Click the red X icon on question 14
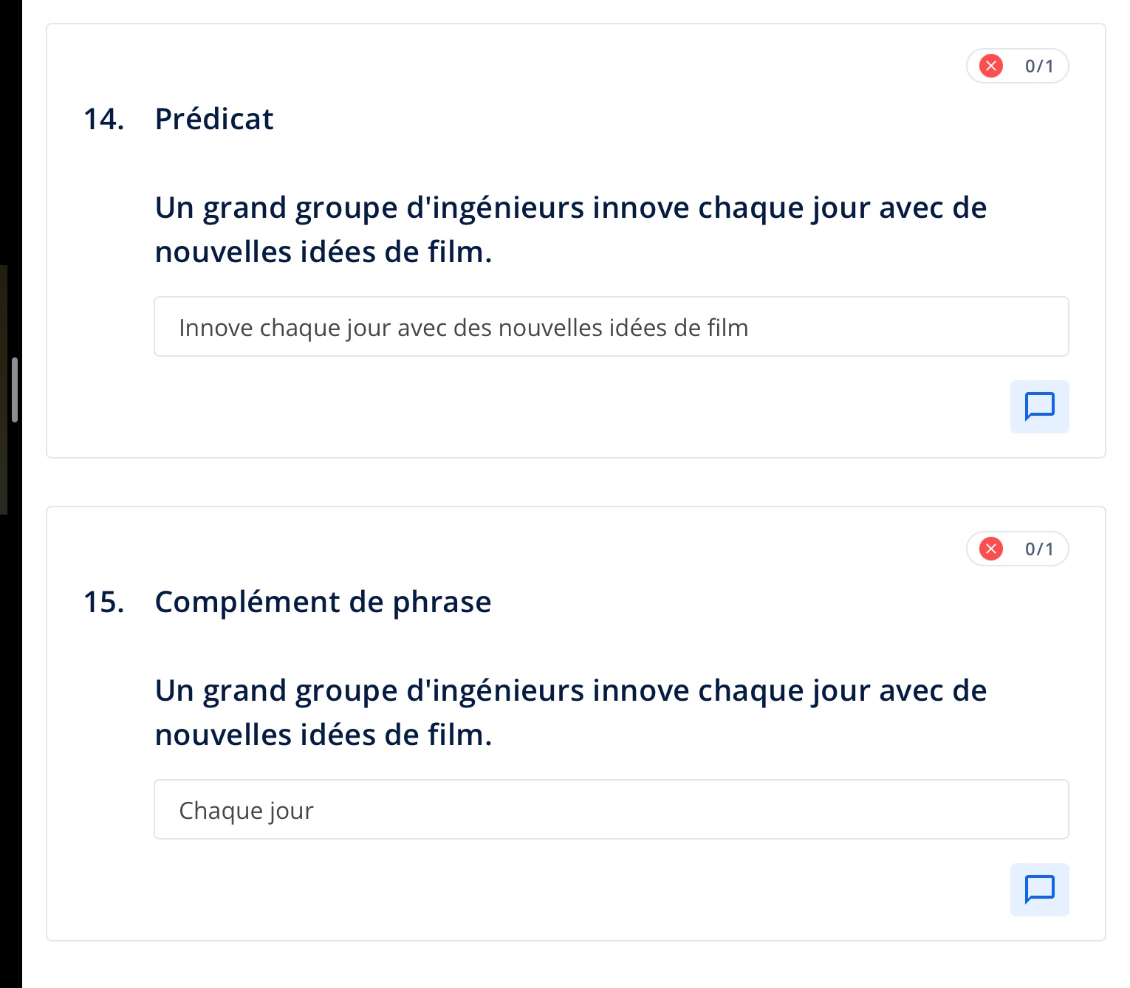 click(990, 66)
